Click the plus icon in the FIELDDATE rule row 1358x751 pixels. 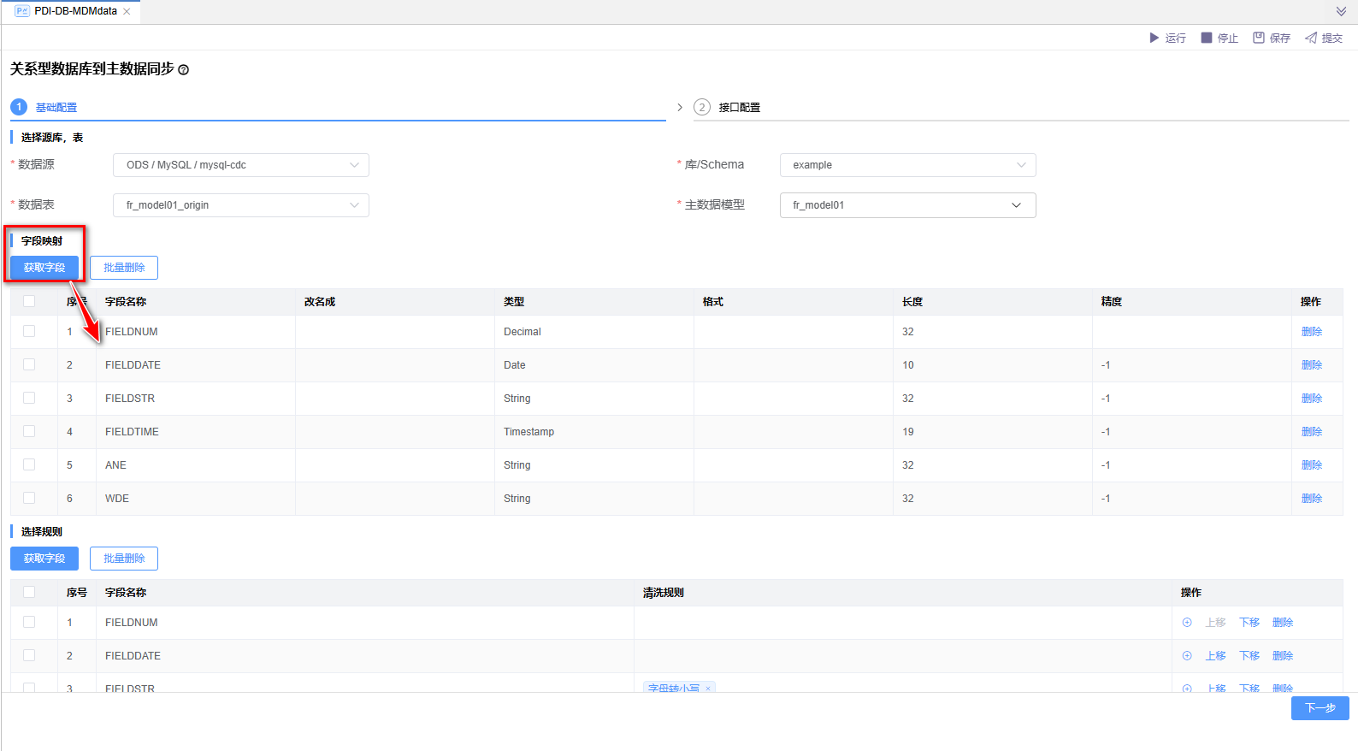[x=1187, y=656]
